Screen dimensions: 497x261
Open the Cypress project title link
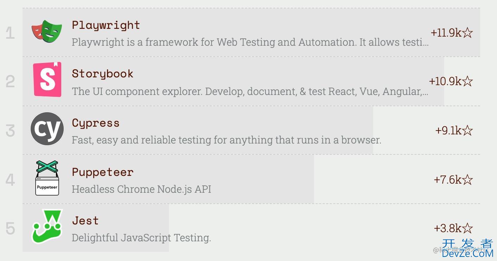[x=96, y=123]
